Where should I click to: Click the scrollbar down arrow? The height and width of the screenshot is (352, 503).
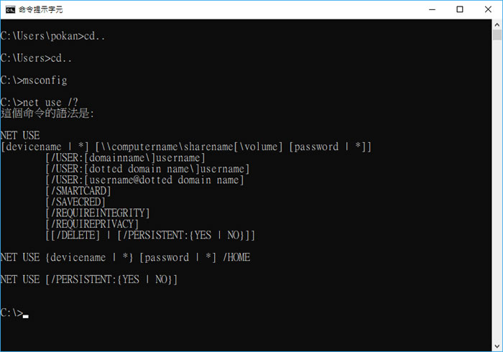tap(497, 346)
